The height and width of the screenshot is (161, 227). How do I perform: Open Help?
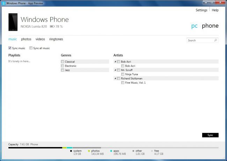215,10
